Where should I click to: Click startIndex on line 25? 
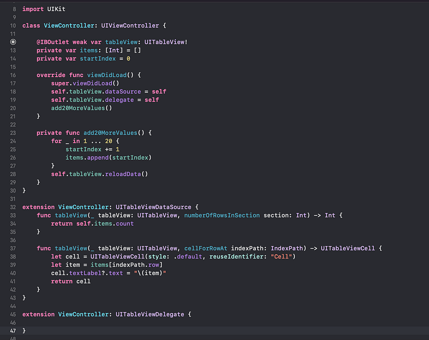[84, 149]
